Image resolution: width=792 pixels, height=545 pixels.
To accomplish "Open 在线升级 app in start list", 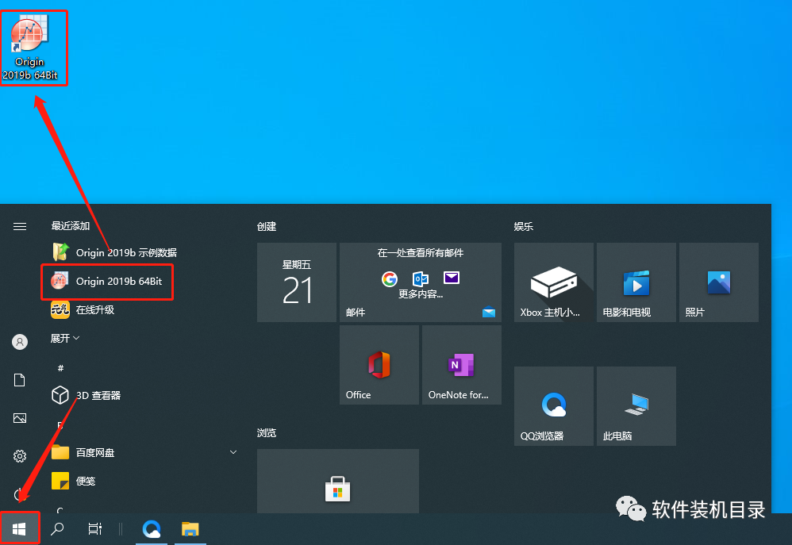I will (83, 309).
